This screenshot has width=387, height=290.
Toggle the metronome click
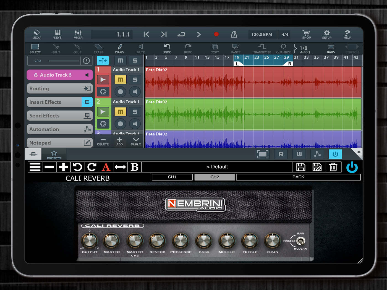[234, 34]
